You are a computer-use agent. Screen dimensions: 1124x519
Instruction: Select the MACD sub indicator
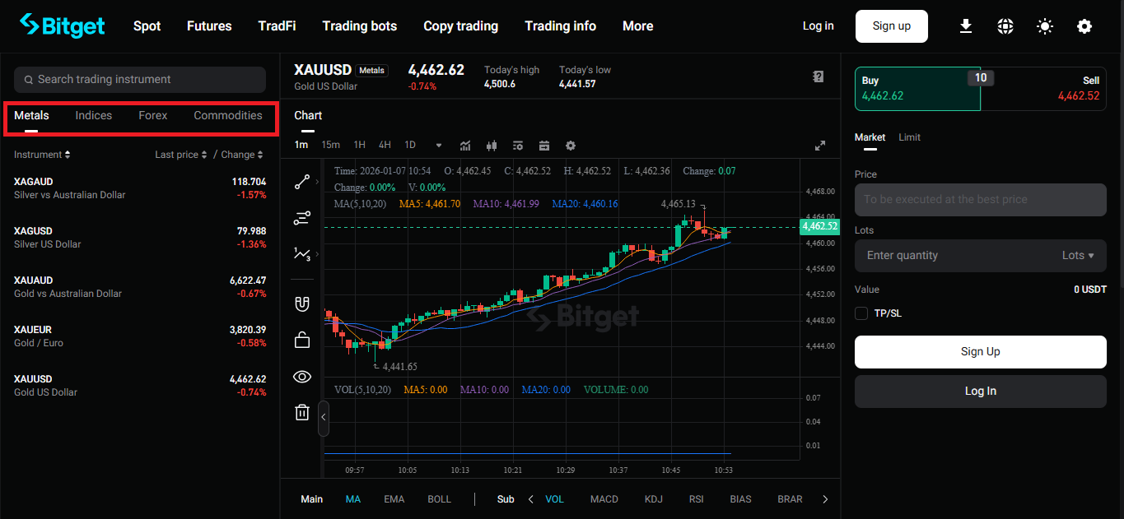[604, 499]
